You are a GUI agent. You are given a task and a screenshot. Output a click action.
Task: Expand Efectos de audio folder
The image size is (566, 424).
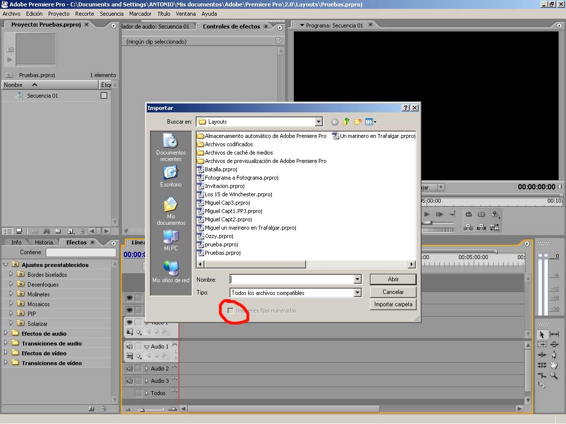6,333
